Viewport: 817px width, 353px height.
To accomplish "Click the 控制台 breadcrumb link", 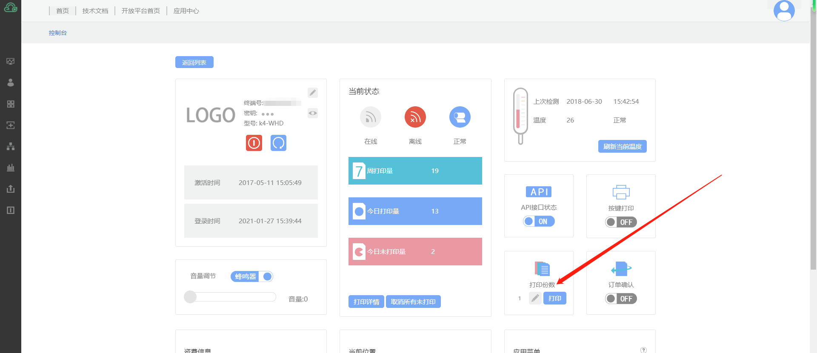I will pos(57,33).
